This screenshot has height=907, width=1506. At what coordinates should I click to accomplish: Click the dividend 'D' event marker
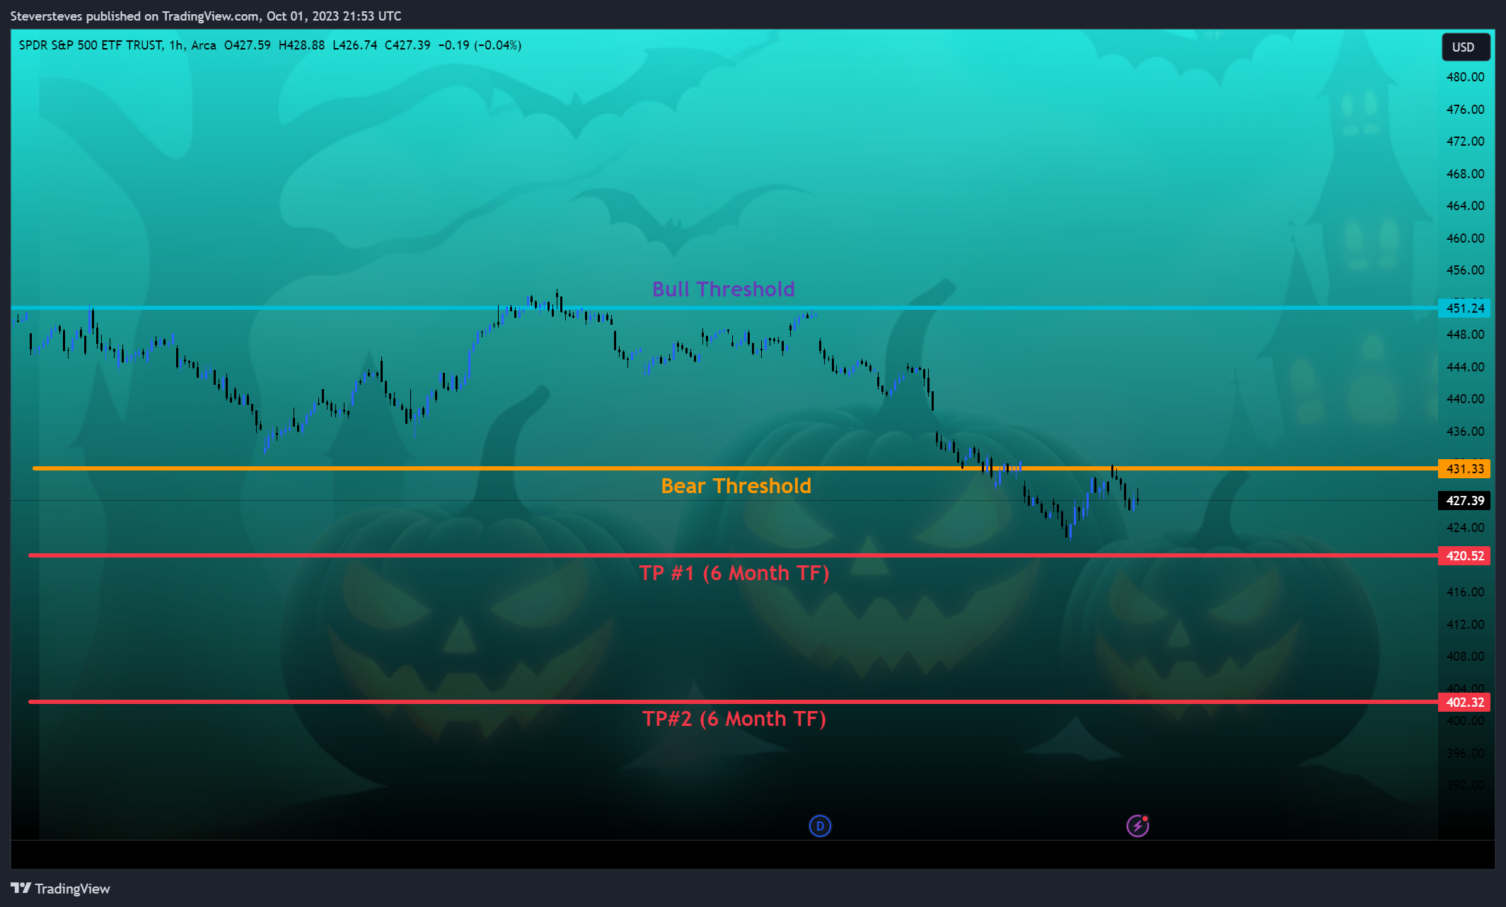[820, 826]
